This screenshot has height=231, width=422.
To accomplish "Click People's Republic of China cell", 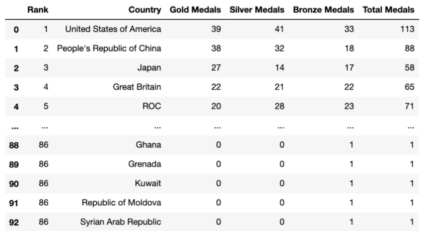I will pos(109,49).
